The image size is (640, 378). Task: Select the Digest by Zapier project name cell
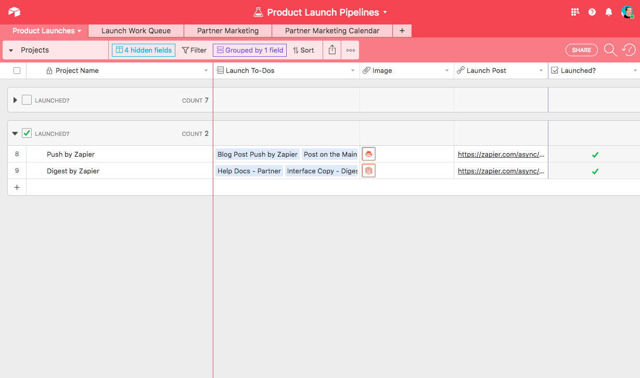[120, 171]
